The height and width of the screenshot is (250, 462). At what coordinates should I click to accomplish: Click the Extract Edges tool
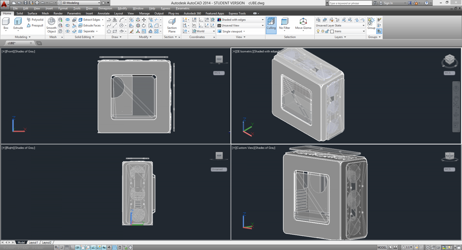(x=89, y=20)
